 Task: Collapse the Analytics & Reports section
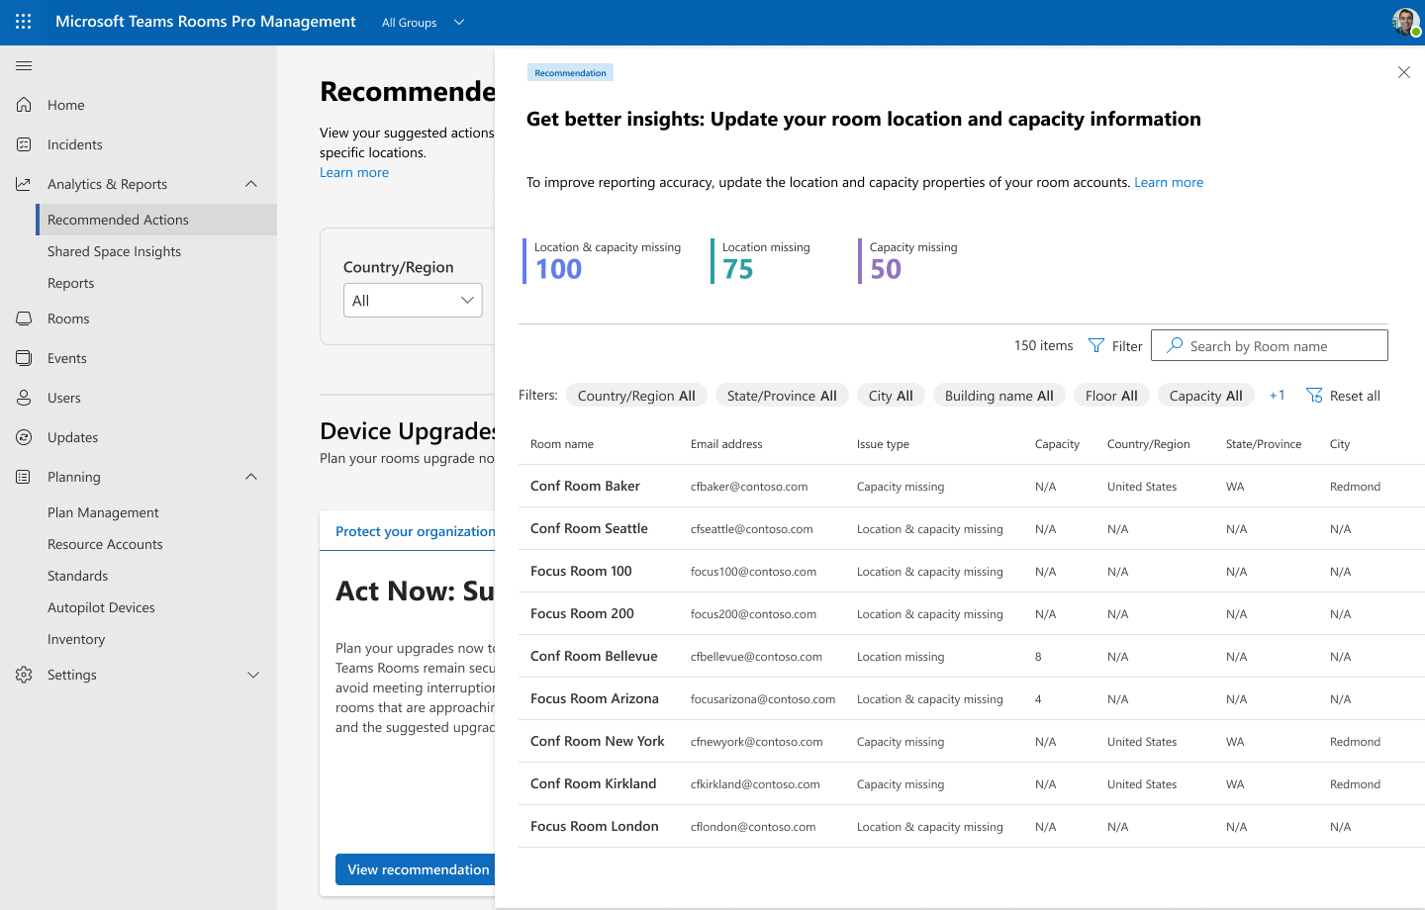point(251,184)
